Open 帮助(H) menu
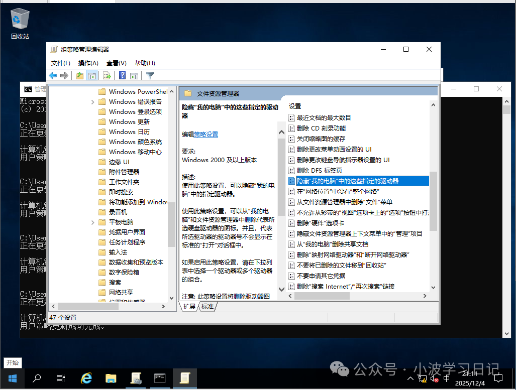The height and width of the screenshot is (390, 516). pyautogui.click(x=145, y=63)
